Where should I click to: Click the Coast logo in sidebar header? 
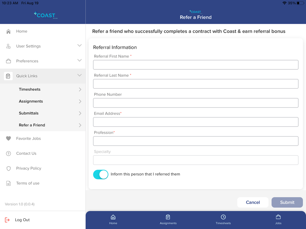[46, 15]
